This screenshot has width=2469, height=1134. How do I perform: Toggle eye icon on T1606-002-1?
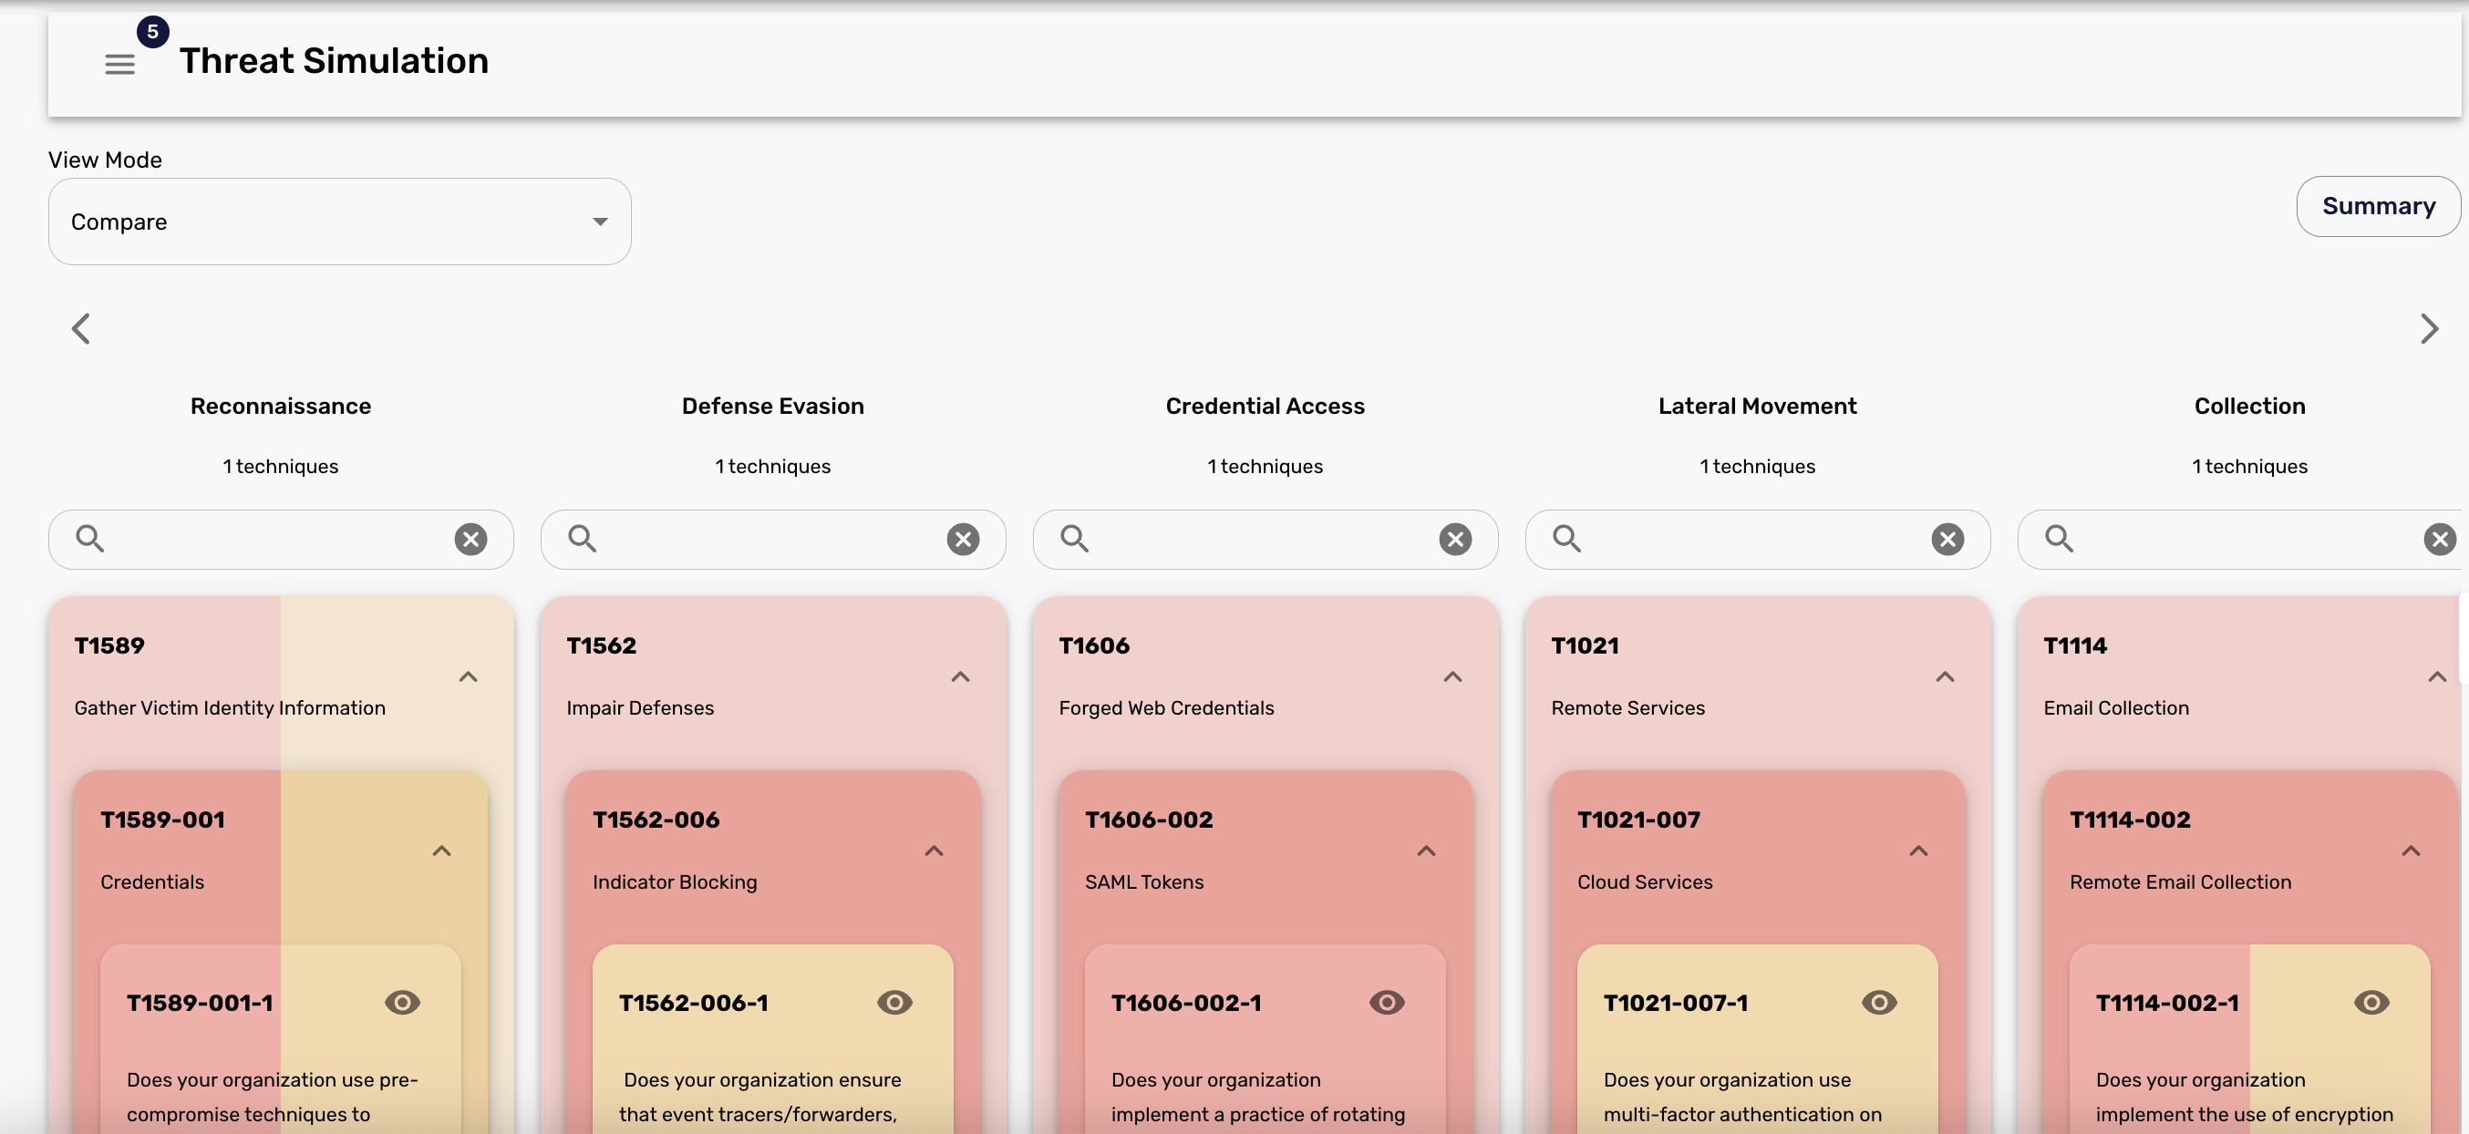point(1387,1003)
